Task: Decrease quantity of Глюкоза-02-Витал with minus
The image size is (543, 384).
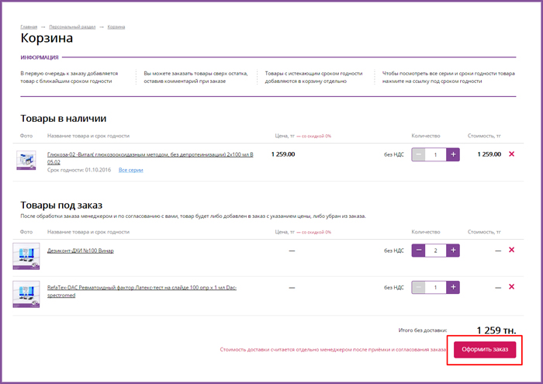Action: tap(419, 154)
